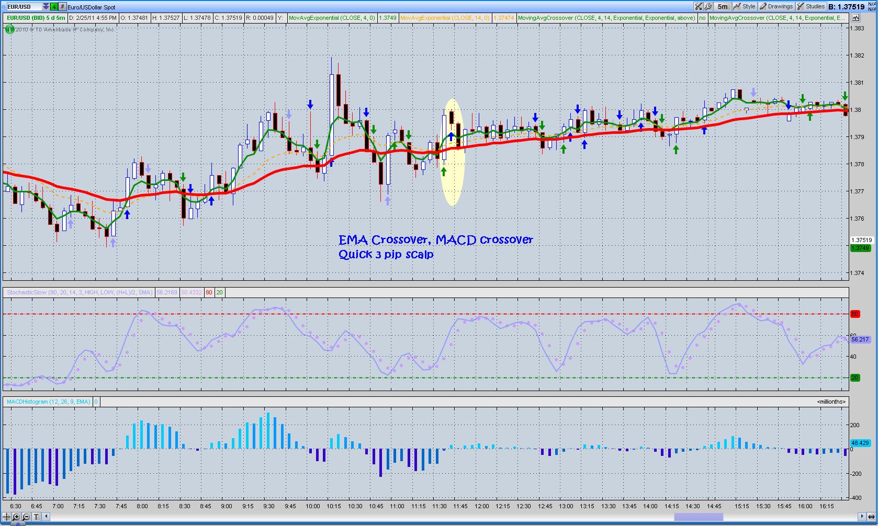Click the zoom in magnifier icon
Image resolution: width=878 pixels, height=526 pixels.
click(x=17, y=517)
